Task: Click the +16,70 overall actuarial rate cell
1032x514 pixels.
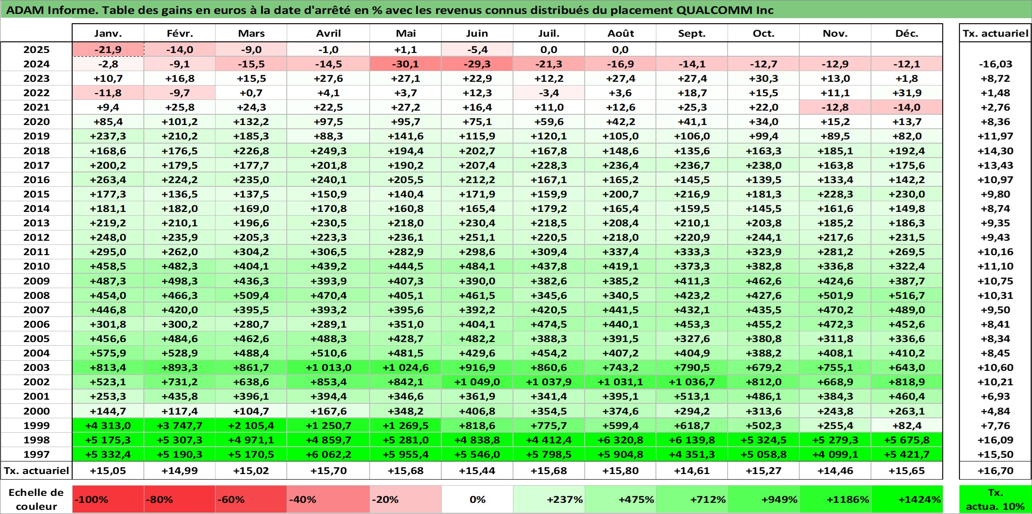Action: point(995,470)
